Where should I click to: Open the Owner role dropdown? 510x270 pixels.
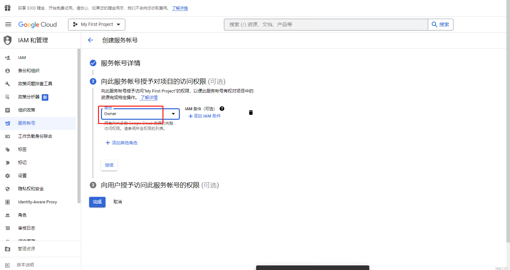(140, 114)
